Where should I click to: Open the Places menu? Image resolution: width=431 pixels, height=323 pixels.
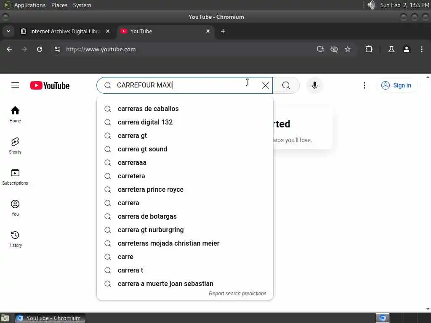click(59, 5)
